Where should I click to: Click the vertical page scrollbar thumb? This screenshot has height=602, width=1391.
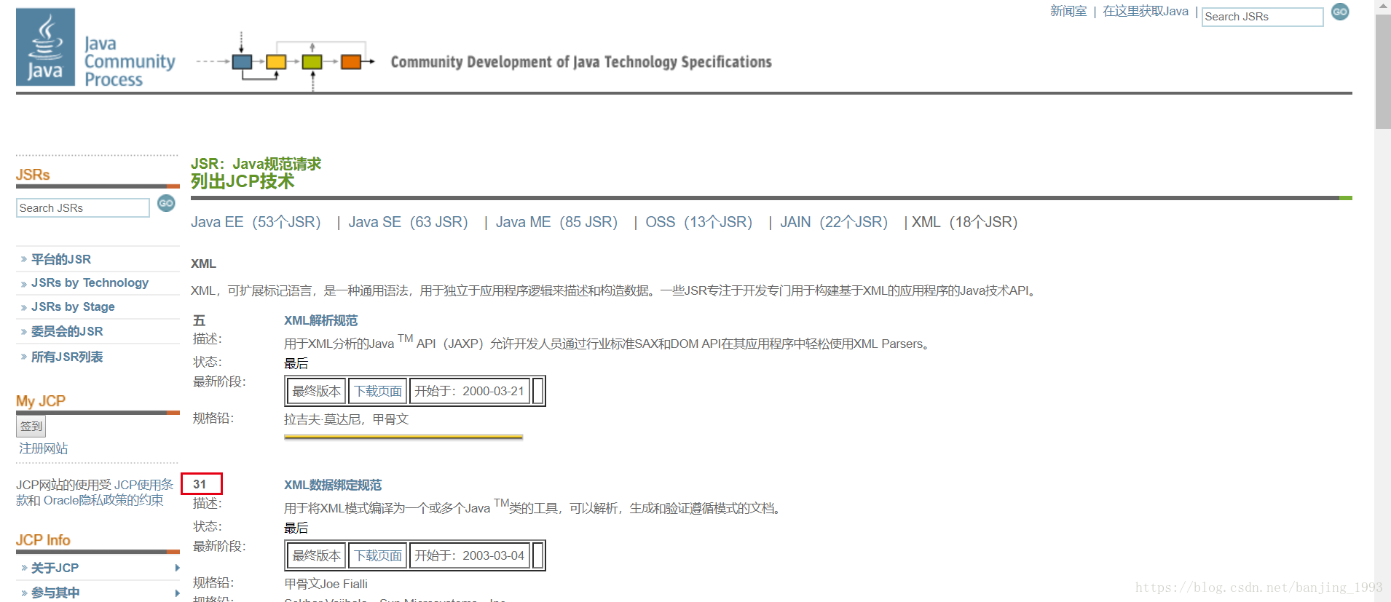[1383, 71]
